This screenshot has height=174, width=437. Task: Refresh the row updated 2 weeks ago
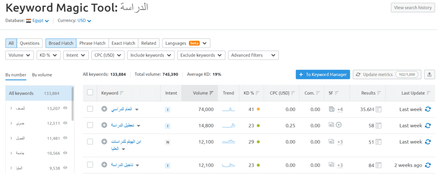(x=428, y=165)
